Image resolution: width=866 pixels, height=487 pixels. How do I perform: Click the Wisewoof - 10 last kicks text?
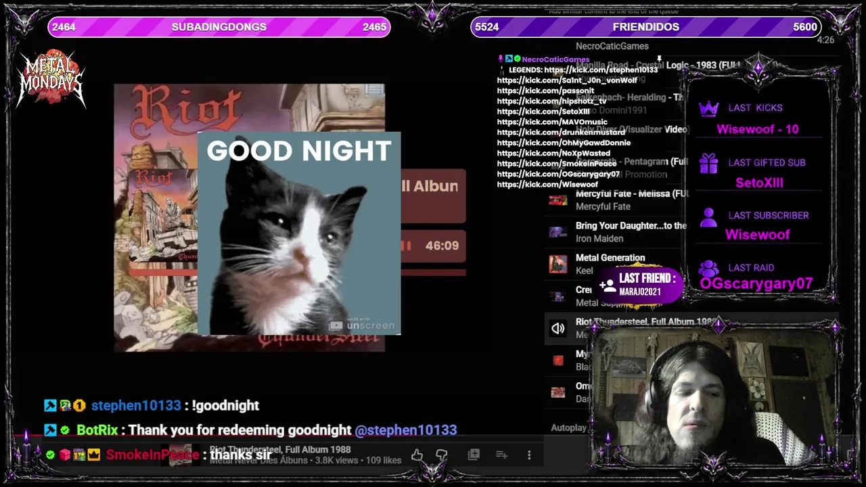pos(757,129)
